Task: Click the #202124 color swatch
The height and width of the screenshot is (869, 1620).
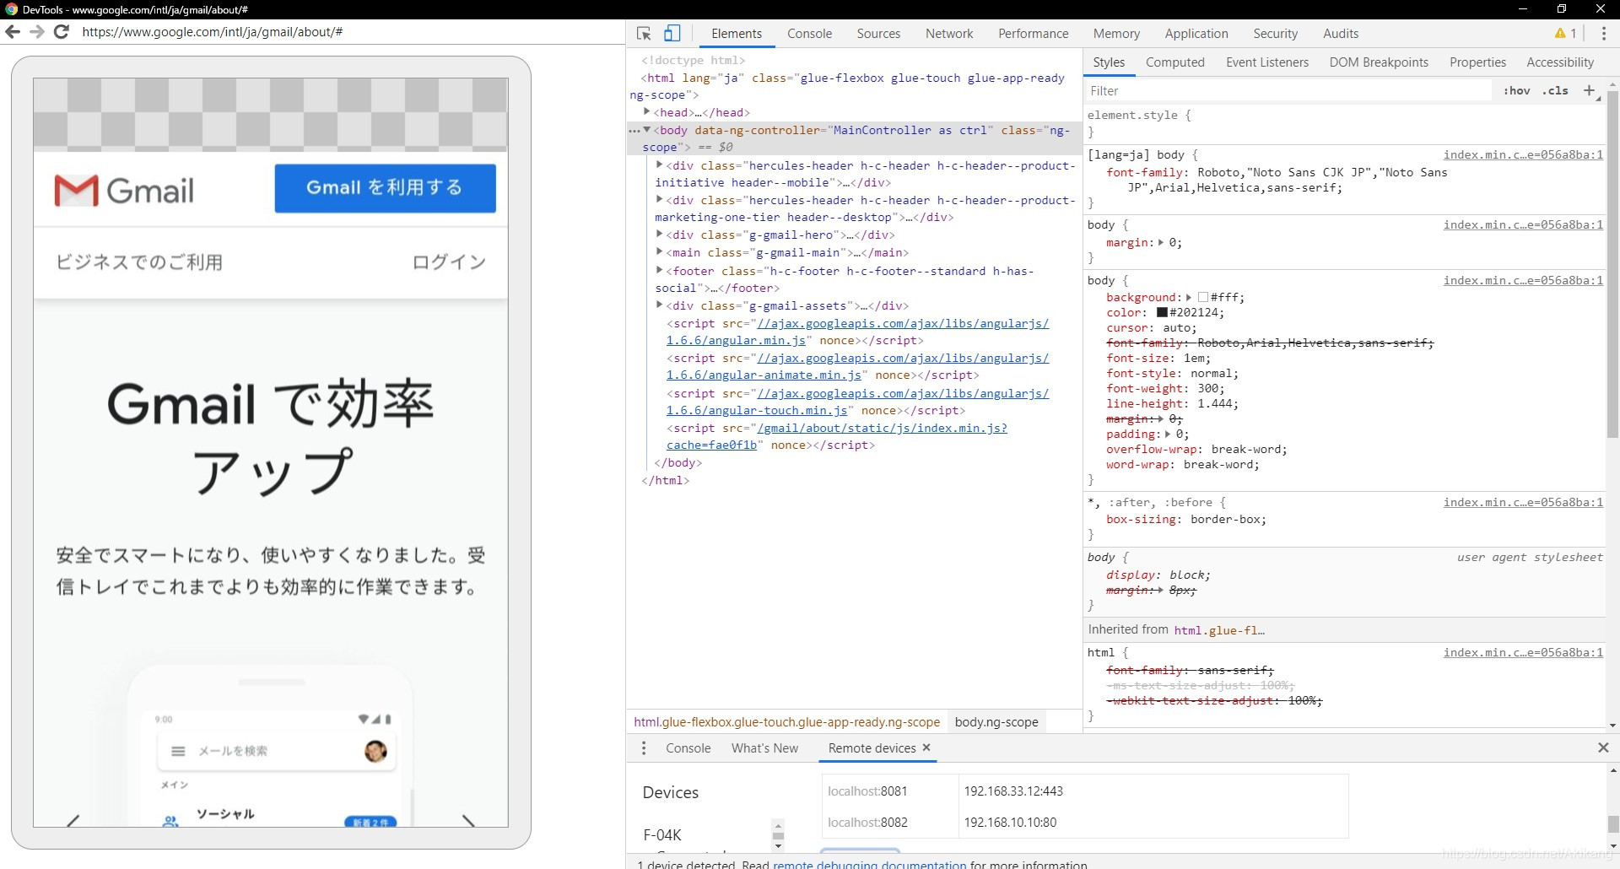Action: [1162, 312]
